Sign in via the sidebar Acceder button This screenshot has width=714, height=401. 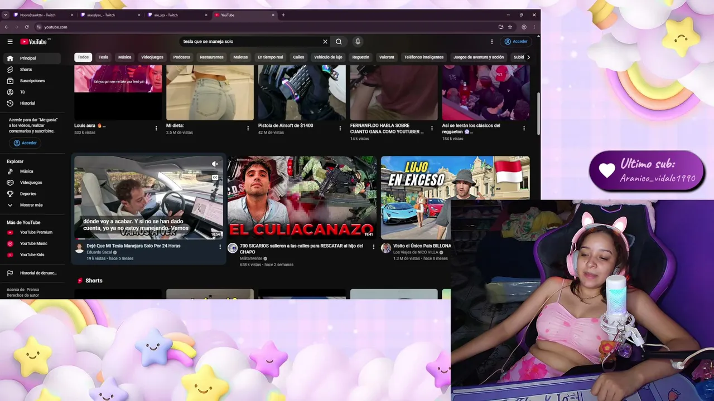click(x=25, y=143)
